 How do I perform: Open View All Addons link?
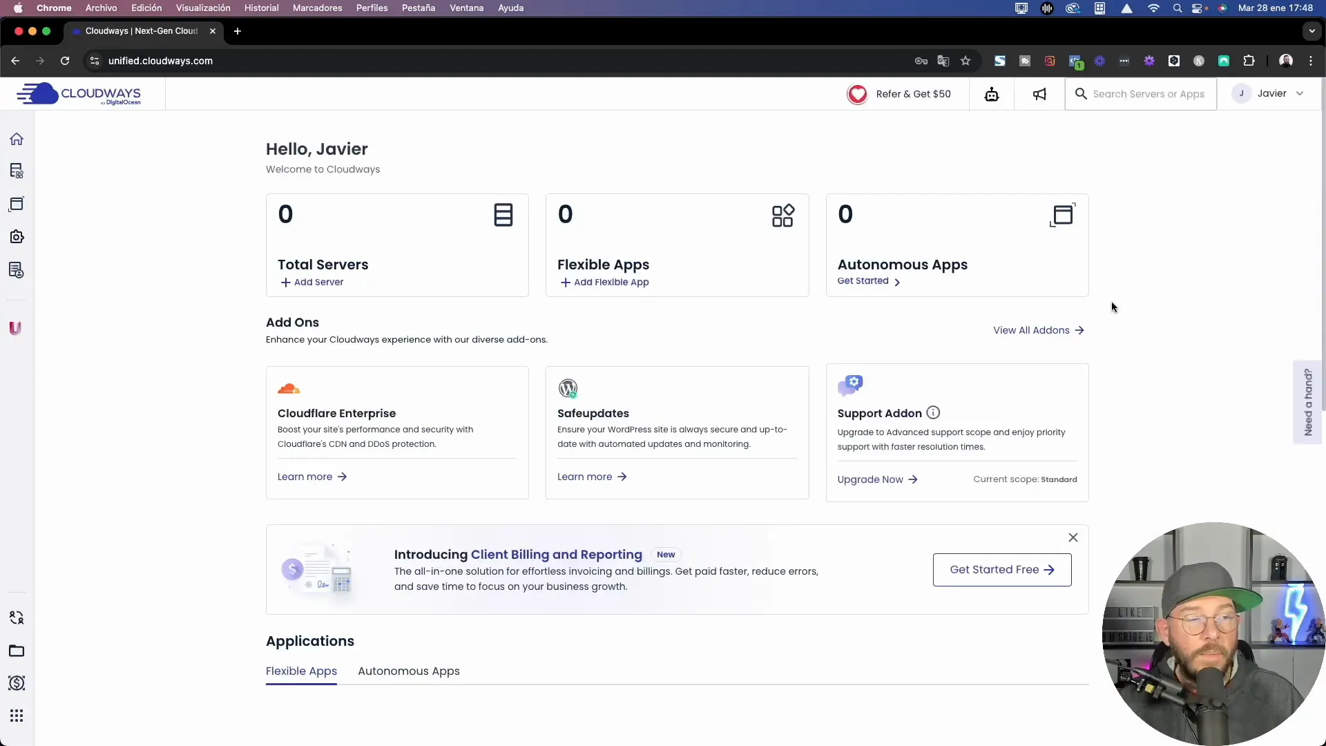pyautogui.click(x=1039, y=330)
